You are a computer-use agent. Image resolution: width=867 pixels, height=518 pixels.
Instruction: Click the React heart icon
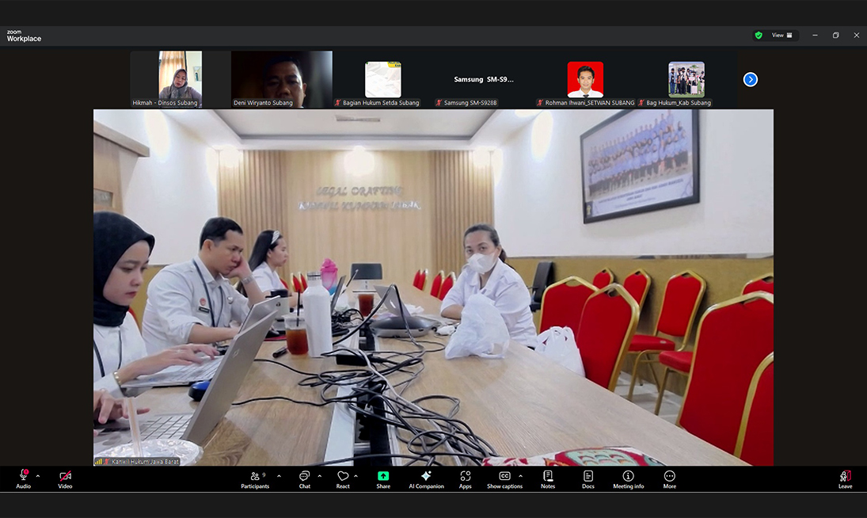(343, 478)
